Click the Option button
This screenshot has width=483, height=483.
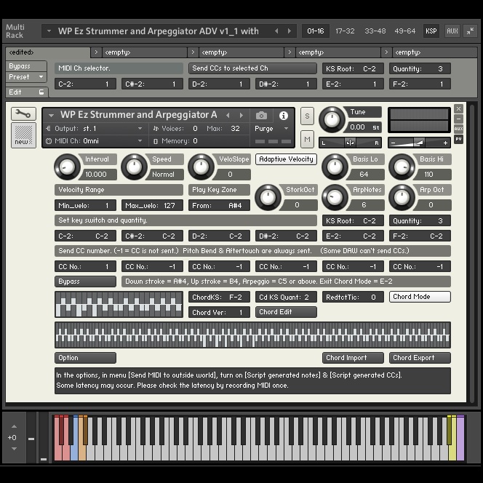pos(85,358)
